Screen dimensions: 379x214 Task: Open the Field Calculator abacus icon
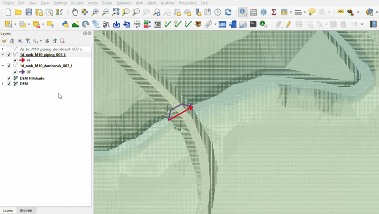pos(253,12)
